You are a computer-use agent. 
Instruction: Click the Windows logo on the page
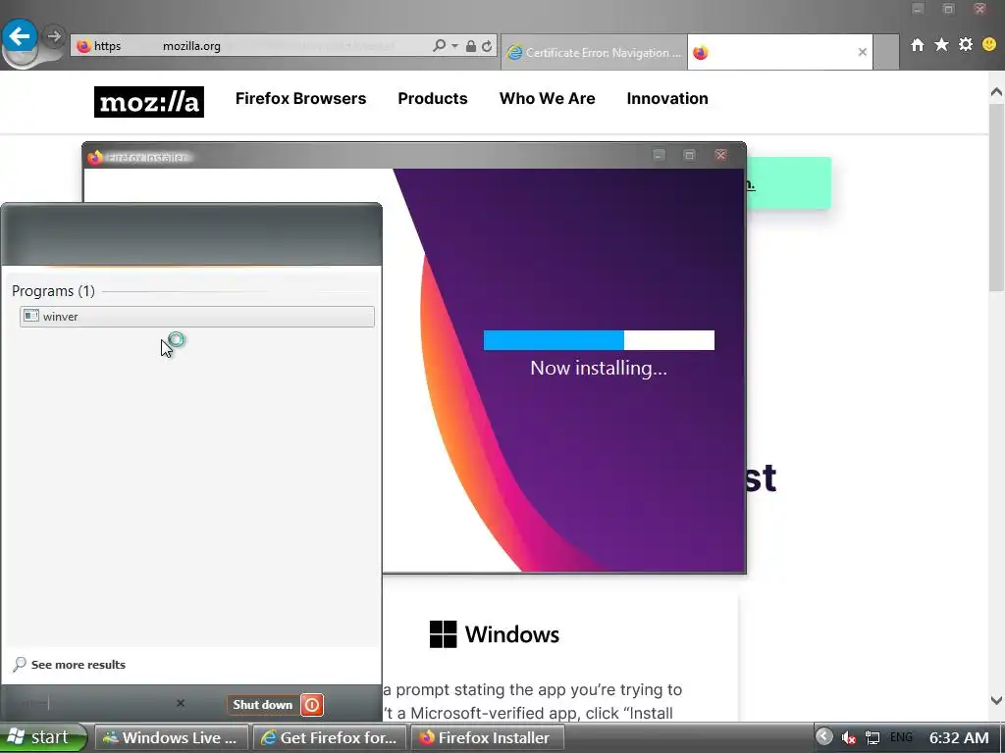point(443,634)
